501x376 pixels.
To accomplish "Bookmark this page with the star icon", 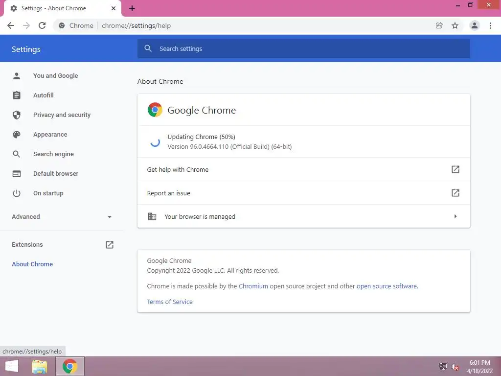I will pos(455,25).
